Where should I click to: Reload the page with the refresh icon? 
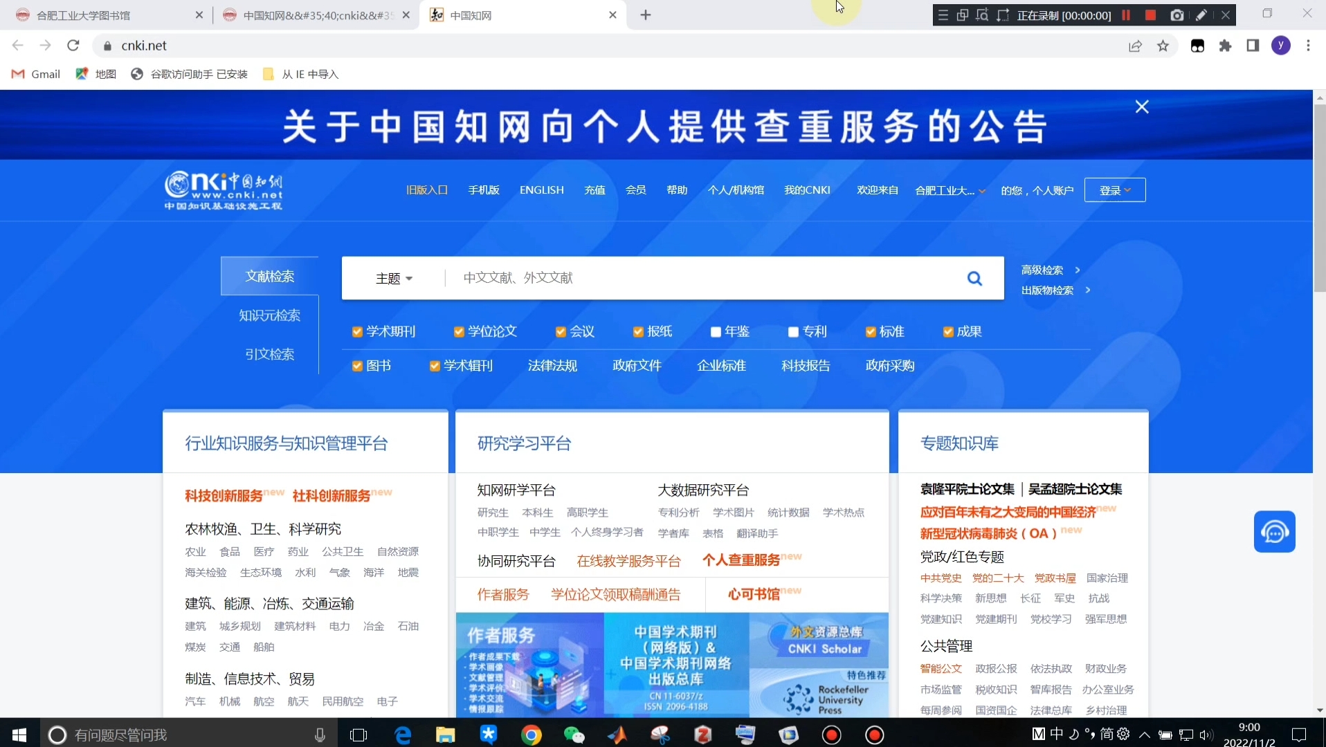coord(73,46)
